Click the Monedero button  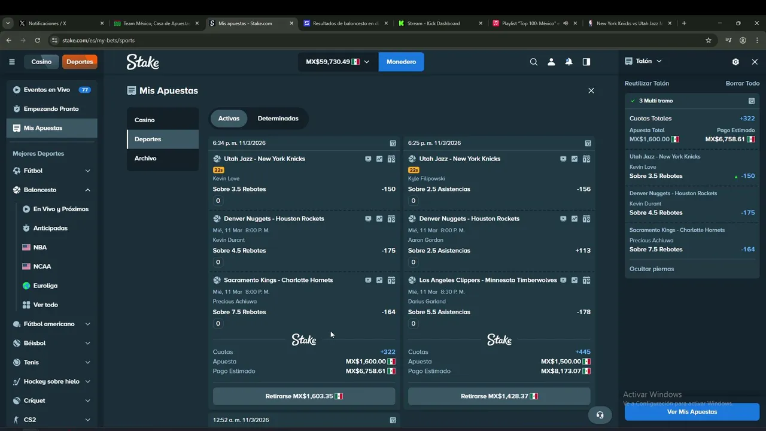click(x=401, y=62)
